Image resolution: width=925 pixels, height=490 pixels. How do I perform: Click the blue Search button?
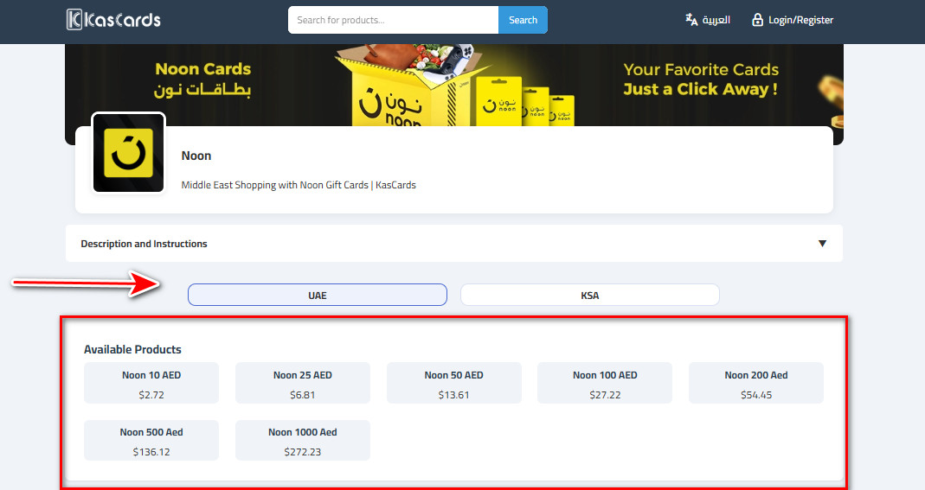point(523,20)
